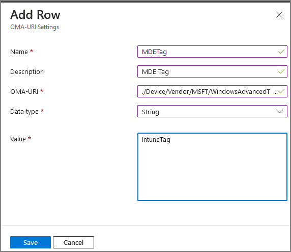Click the "Description" label

pos(27,71)
